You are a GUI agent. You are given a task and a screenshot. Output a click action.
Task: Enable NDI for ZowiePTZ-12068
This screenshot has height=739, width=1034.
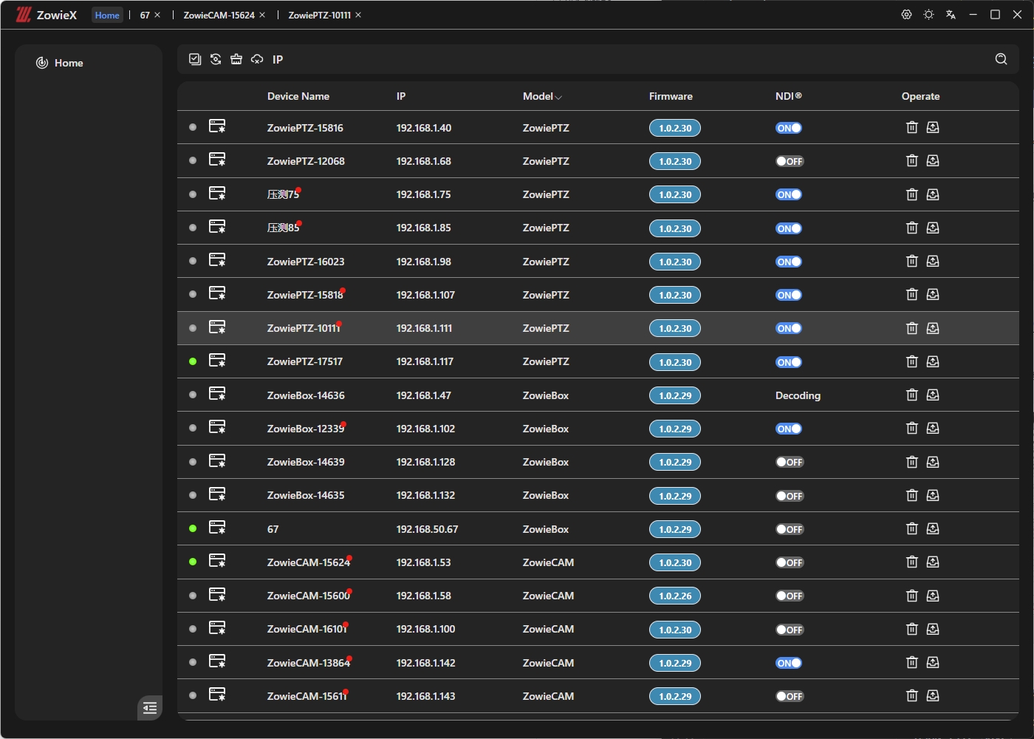click(789, 161)
